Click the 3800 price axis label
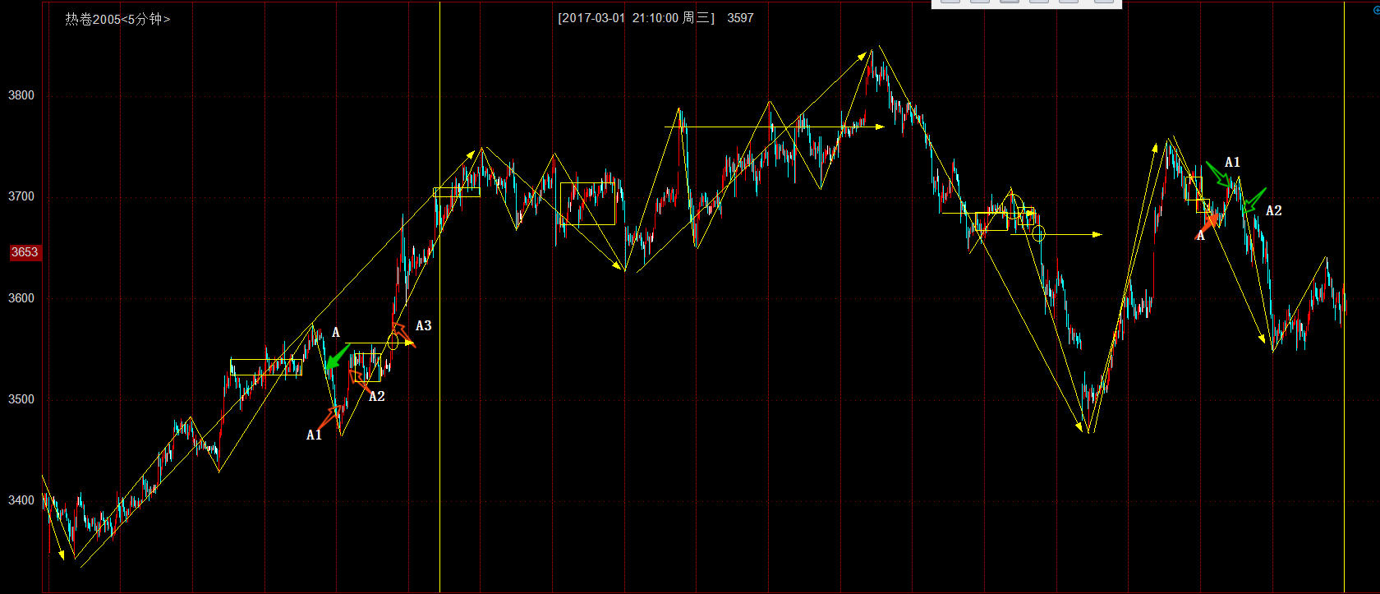The width and height of the screenshot is (1380, 594). [x=21, y=95]
